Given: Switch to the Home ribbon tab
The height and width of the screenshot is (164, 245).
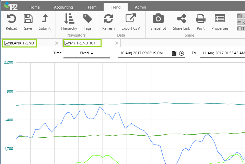Looking at the screenshot, I should 34,7.
